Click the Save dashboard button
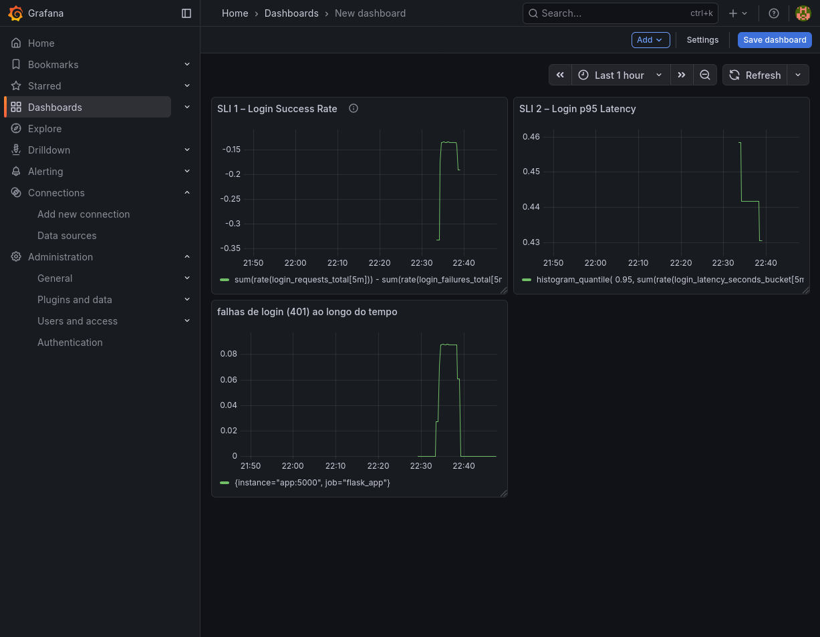The image size is (820, 637). click(x=775, y=40)
